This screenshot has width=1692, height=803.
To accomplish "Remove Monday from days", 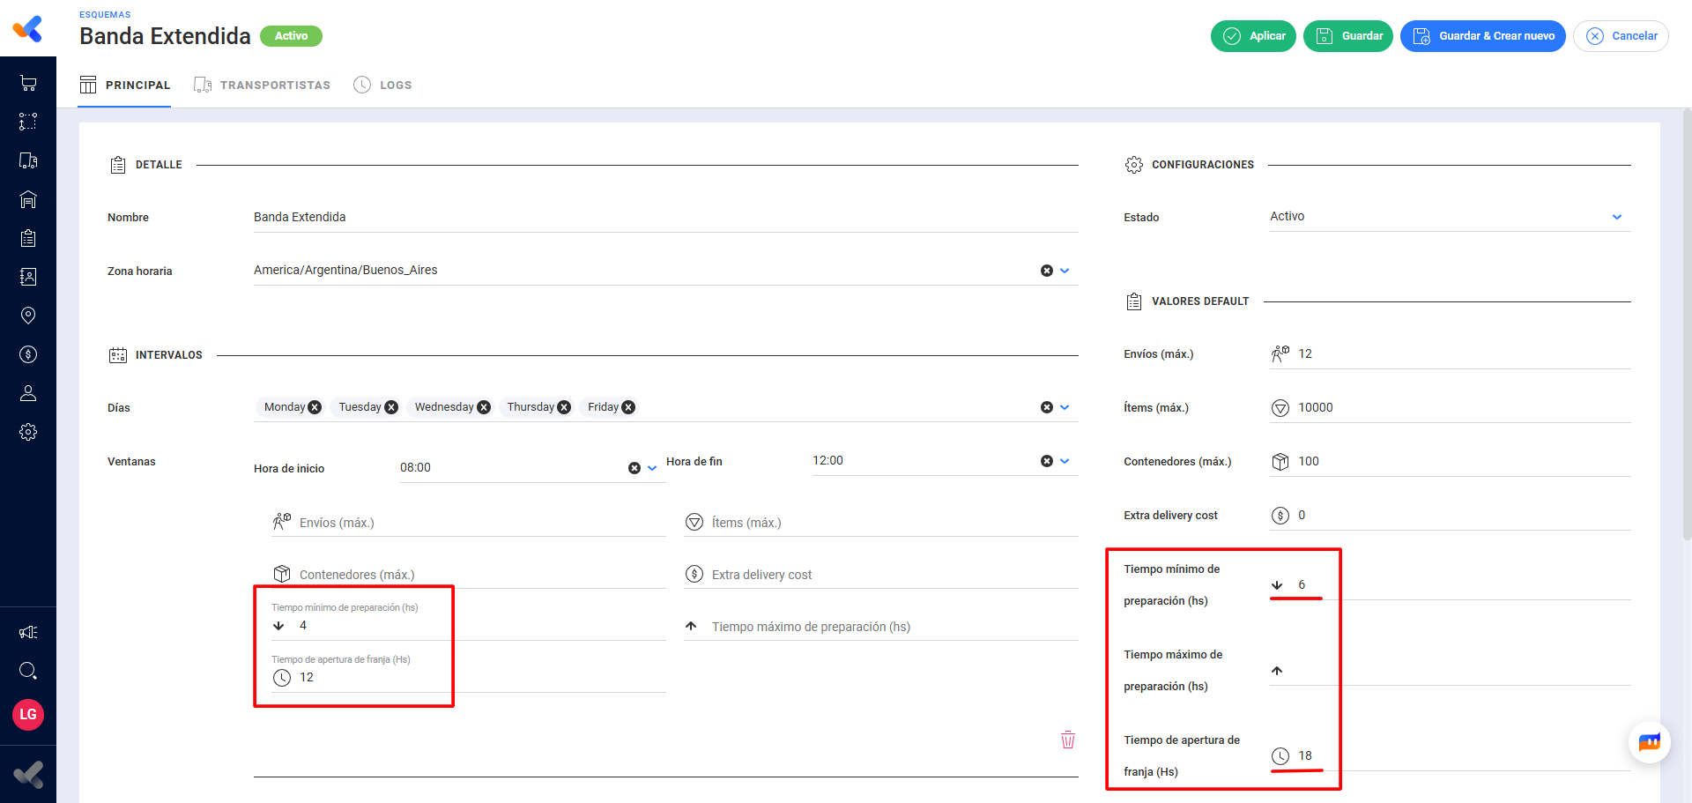I will pos(315,407).
